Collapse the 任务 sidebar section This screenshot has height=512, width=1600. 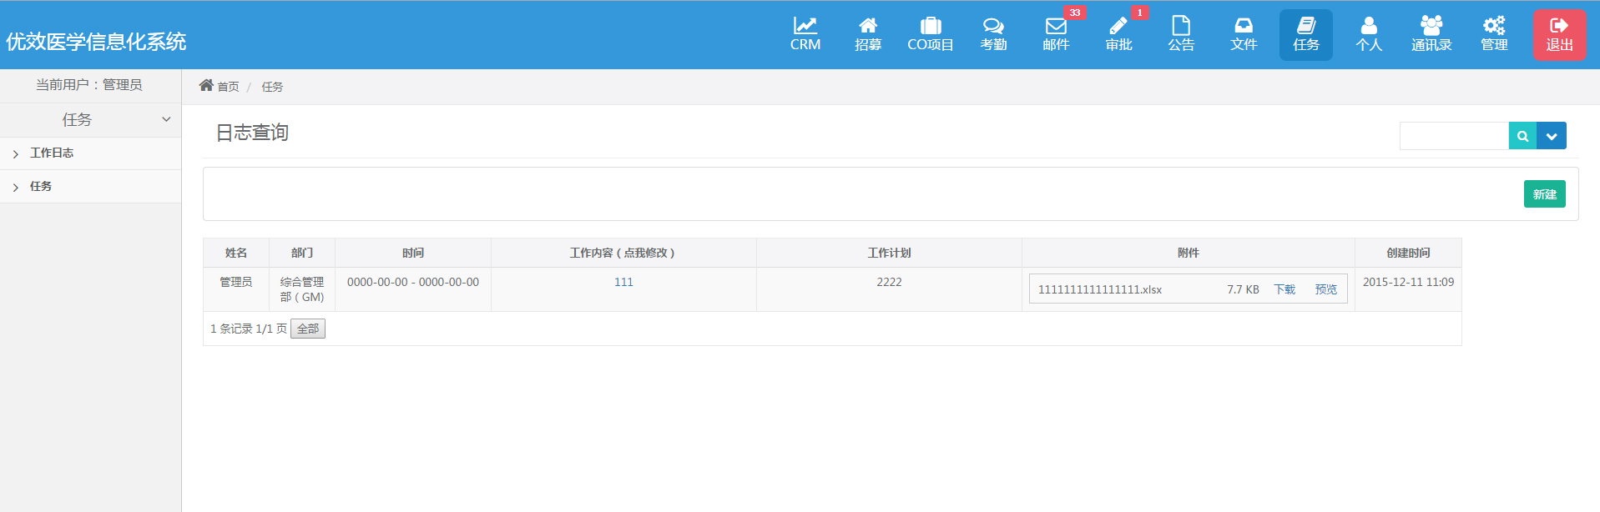pos(166,120)
